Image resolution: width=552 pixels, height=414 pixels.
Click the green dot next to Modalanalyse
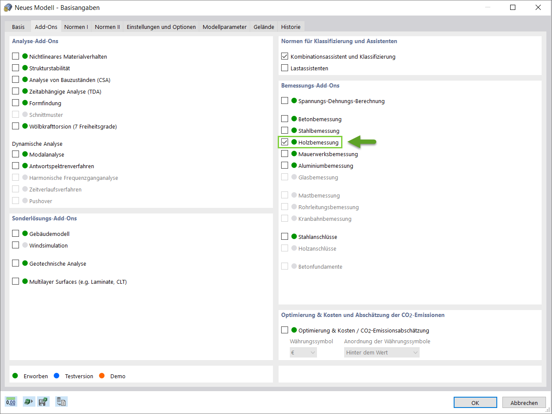click(25, 154)
